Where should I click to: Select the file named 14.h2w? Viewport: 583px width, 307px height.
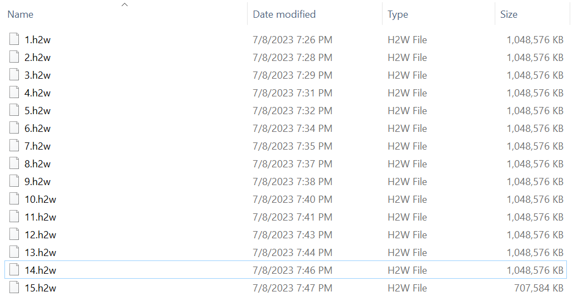[x=41, y=270]
